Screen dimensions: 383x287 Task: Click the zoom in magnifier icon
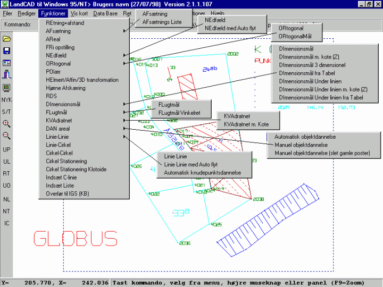point(7,123)
